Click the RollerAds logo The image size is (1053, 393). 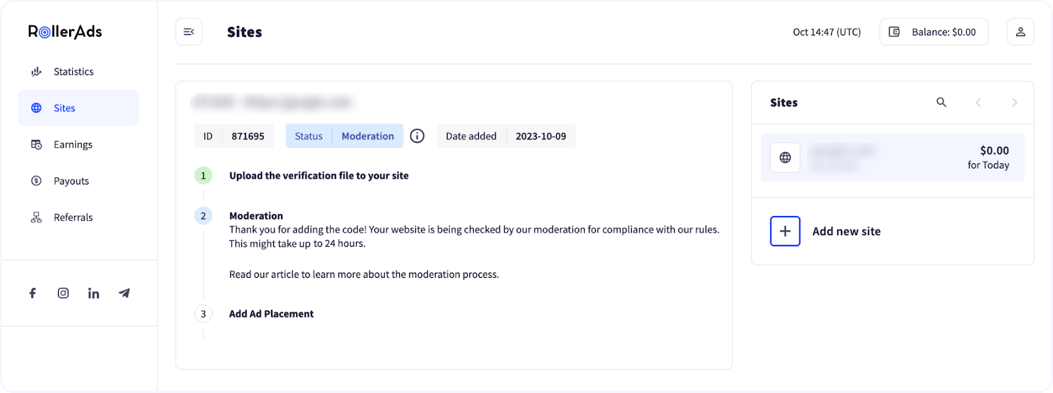pos(65,32)
